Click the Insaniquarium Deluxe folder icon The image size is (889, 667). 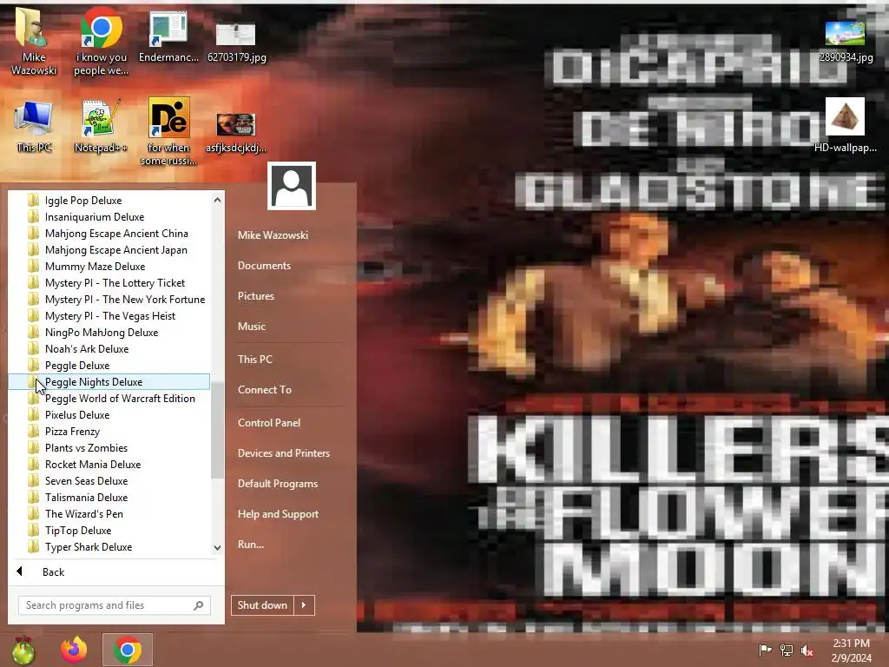(x=34, y=216)
